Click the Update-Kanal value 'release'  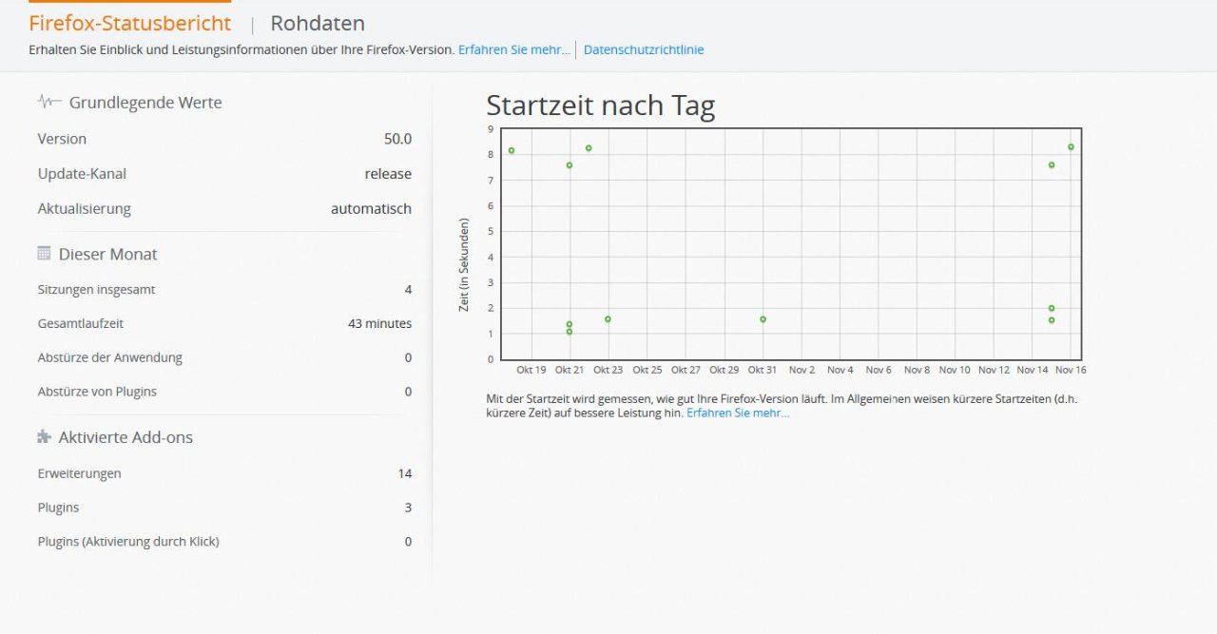[388, 174]
